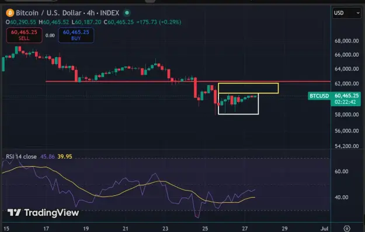The image size is (365, 232).
Task: Select the red horizontal resistance line
Action: [188, 82]
